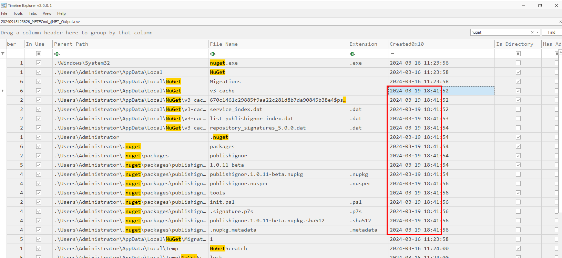This screenshot has width=562, height=258.
Task: Open the Help menu
Action: [x=61, y=13]
